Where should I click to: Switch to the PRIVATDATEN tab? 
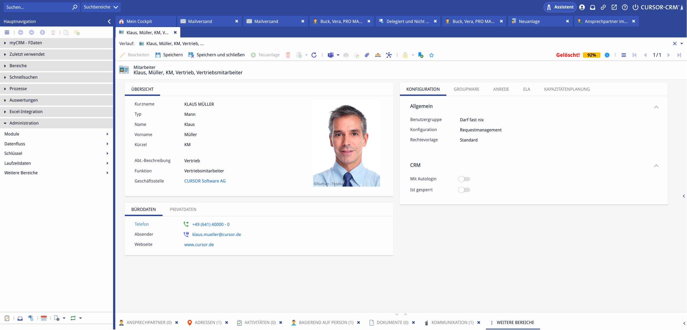[183, 210]
